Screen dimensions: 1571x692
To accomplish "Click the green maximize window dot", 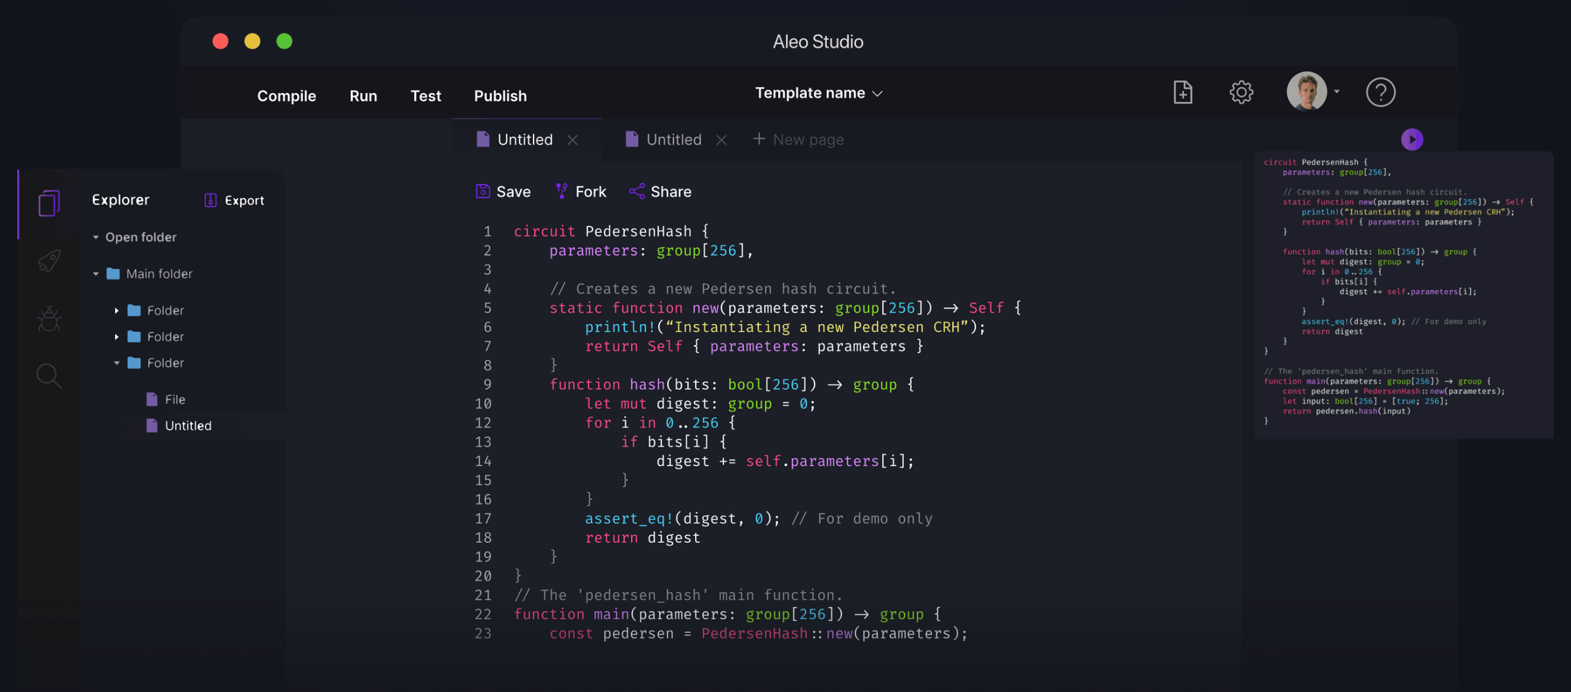I will coord(284,41).
